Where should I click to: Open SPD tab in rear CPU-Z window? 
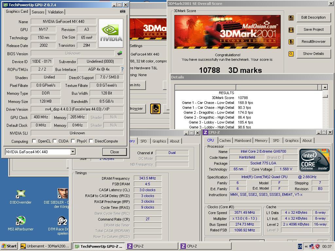[x=144, y=141]
